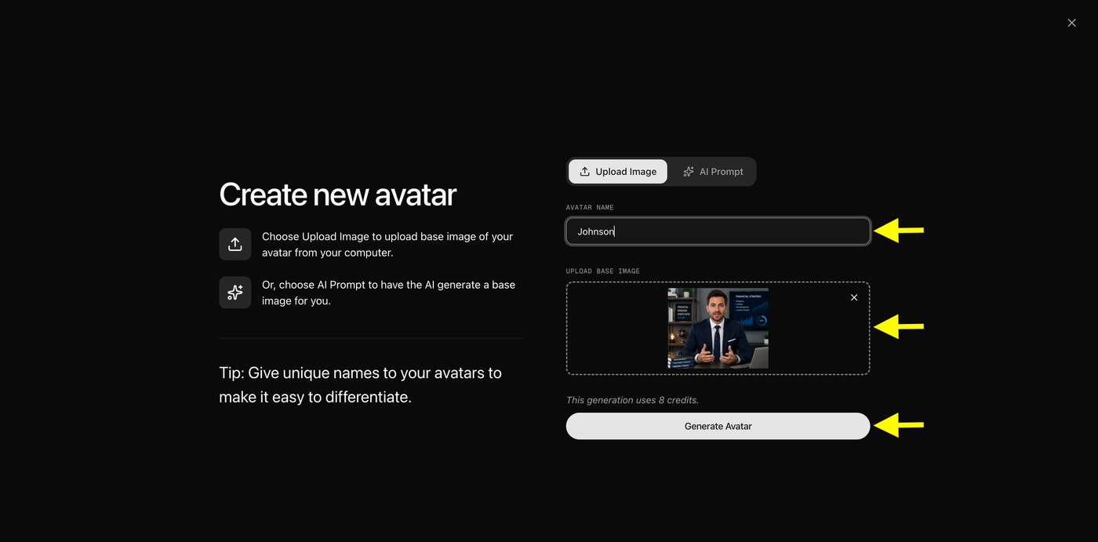Click the Create new avatar heading
Screen dimensions: 1098x542
coord(337,195)
